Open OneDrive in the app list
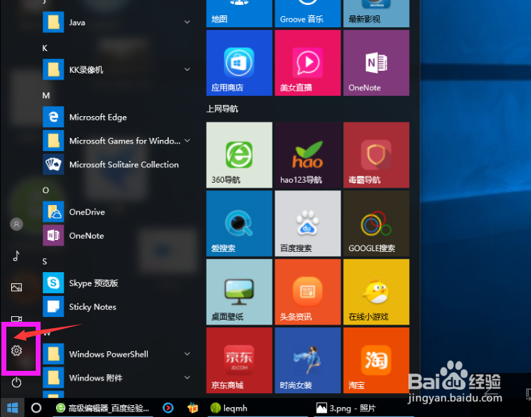 pyautogui.click(x=117, y=212)
